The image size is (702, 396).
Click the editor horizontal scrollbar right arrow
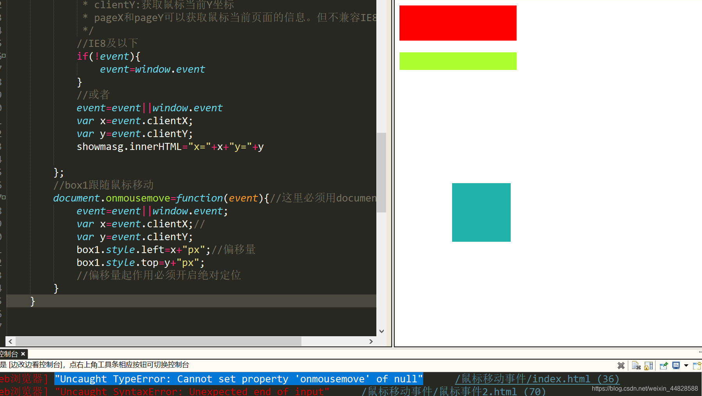point(371,341)
